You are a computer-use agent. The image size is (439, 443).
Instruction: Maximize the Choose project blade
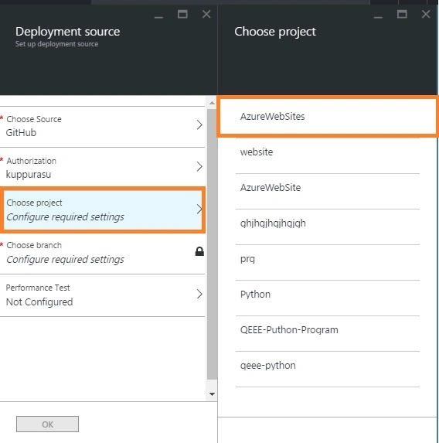[402, 14]
